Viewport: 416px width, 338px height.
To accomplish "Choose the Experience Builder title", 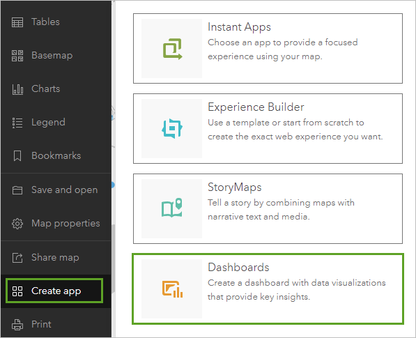I will [x=256, y=107].
